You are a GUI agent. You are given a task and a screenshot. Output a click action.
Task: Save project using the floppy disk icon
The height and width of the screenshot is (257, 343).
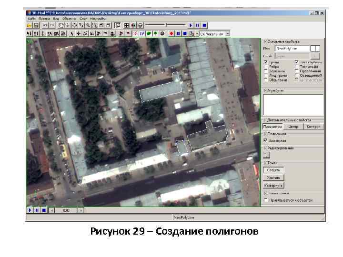pyautogui.click(x=36, y=25)
